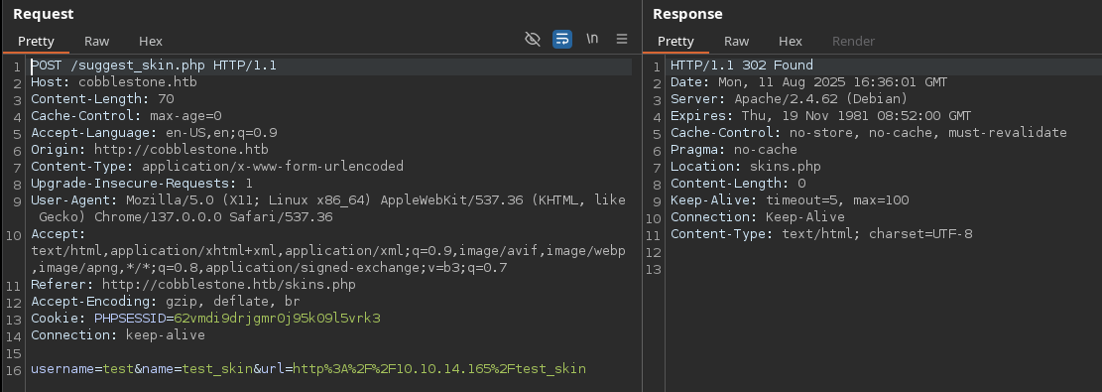Image resolution: width=1102 pixels, height=392 pixels.
Task: Click the Server: Apache/2.4.62 (Debian) line
Action: tap(790, 99)
